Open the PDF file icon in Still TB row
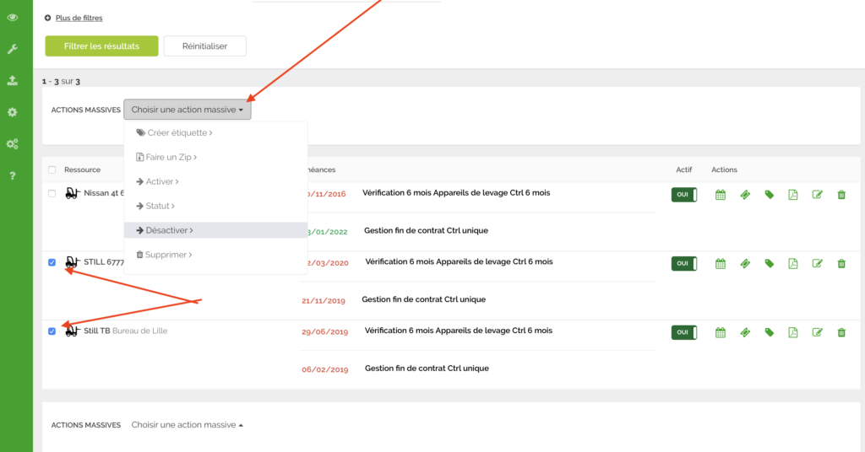The width and height of the screenshot is (865, 452). click(792, 332)
